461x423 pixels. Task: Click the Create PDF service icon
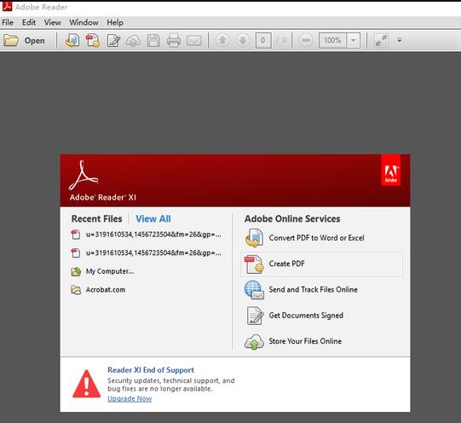[254, 264]
